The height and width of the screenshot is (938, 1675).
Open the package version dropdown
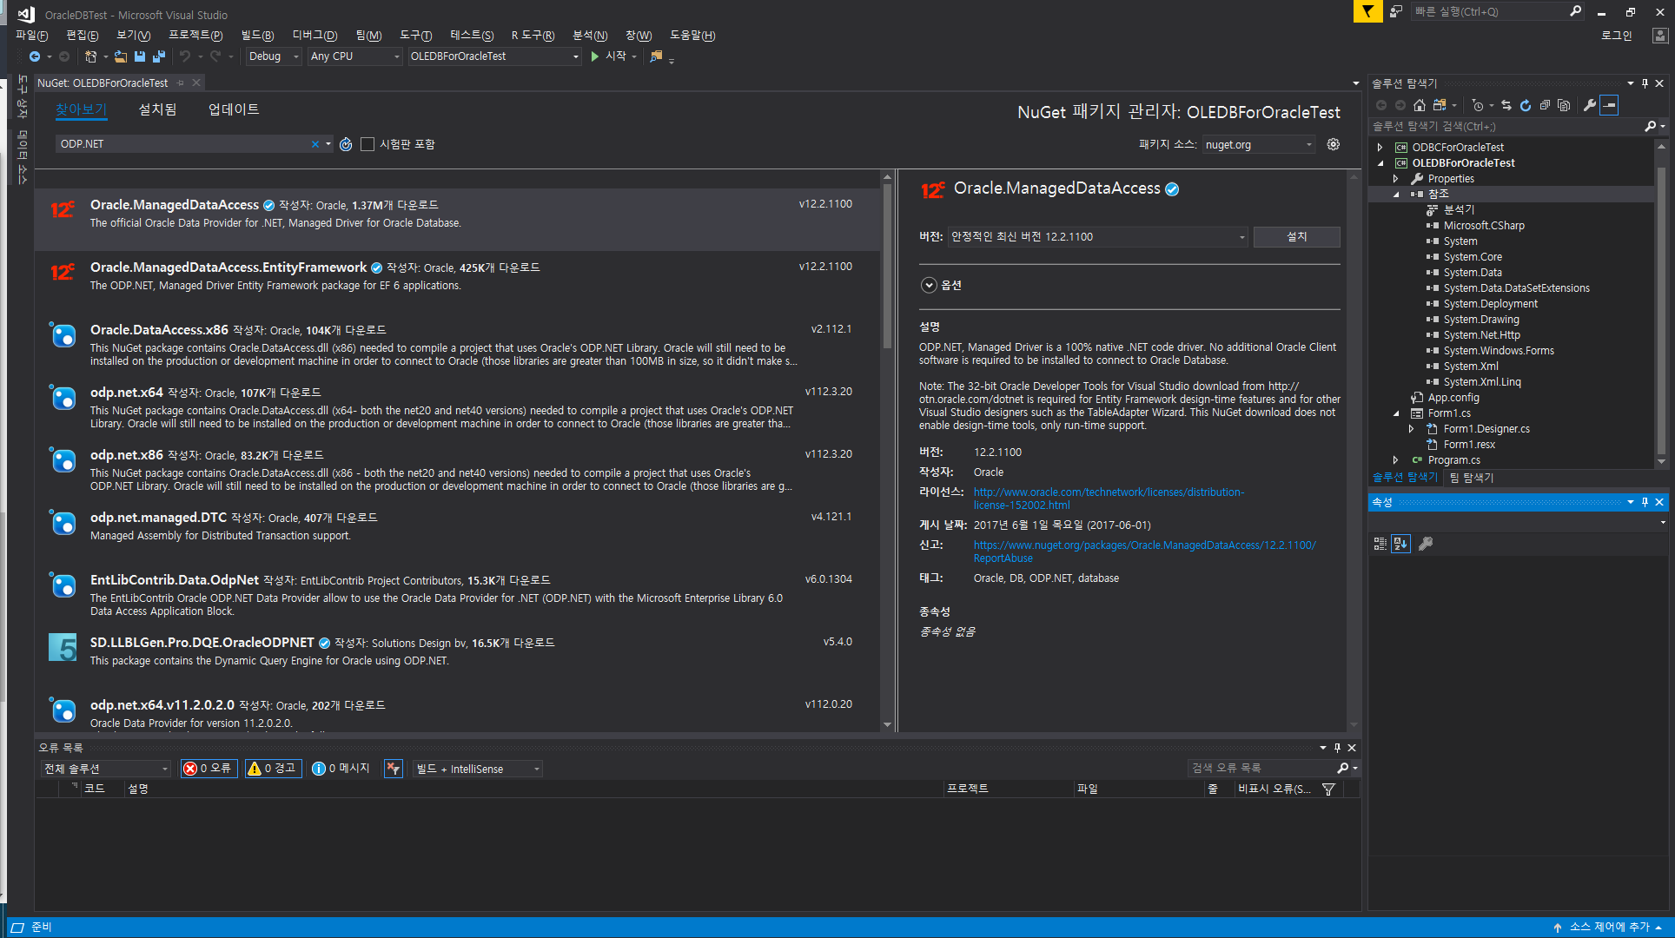coord(1098,237)
